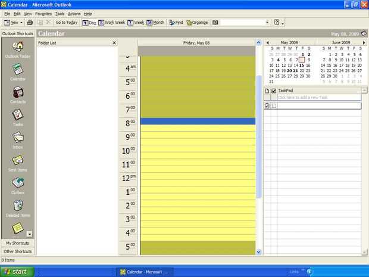Screen dimensions: 369x277
Task: Go to previous month in date navigator
Action: (x=268, y=43)
